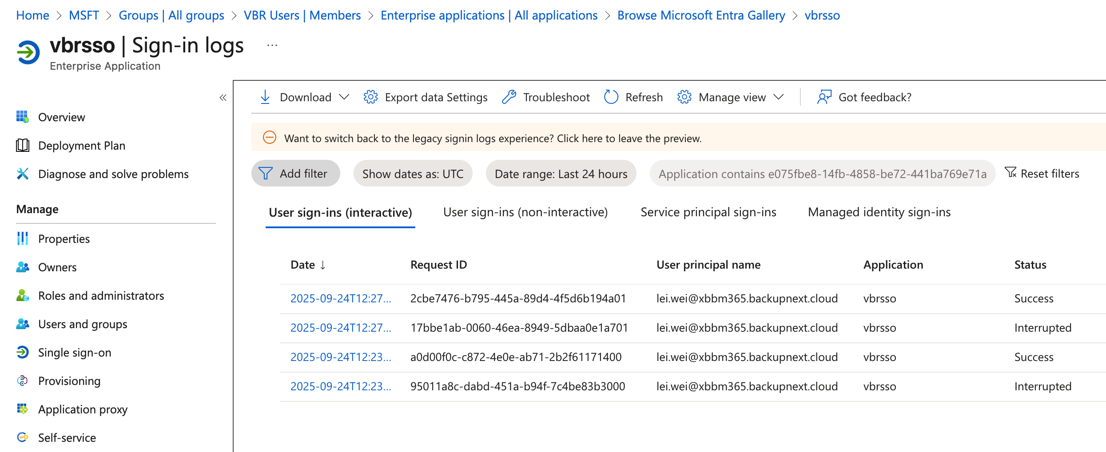Click the Refresh circular arrow icon

click(611, 97)
